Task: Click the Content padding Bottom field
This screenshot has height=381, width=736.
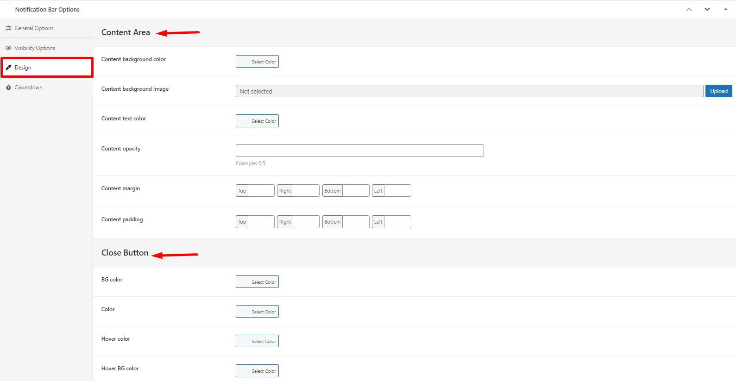Action: point(355,222)
